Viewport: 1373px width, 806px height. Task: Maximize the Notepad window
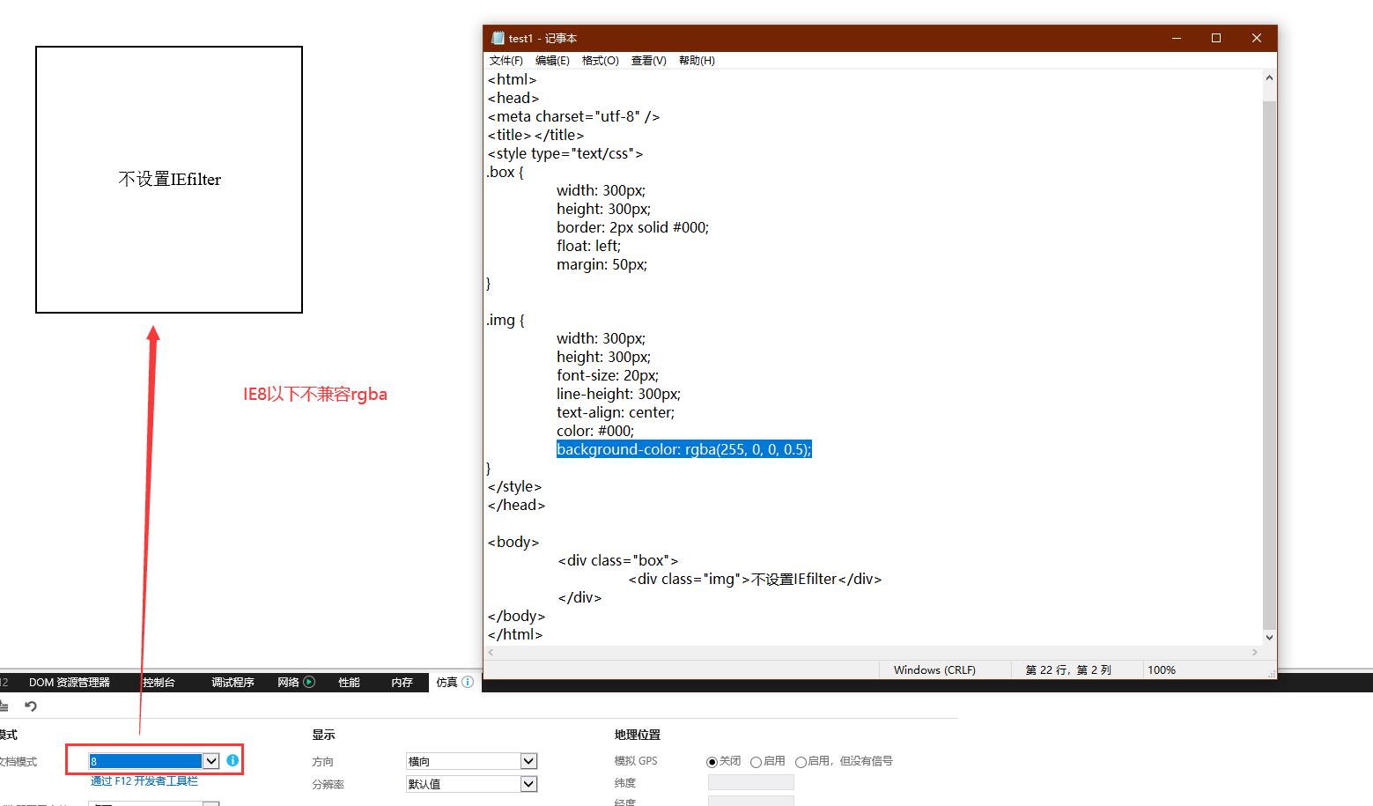1216,38
